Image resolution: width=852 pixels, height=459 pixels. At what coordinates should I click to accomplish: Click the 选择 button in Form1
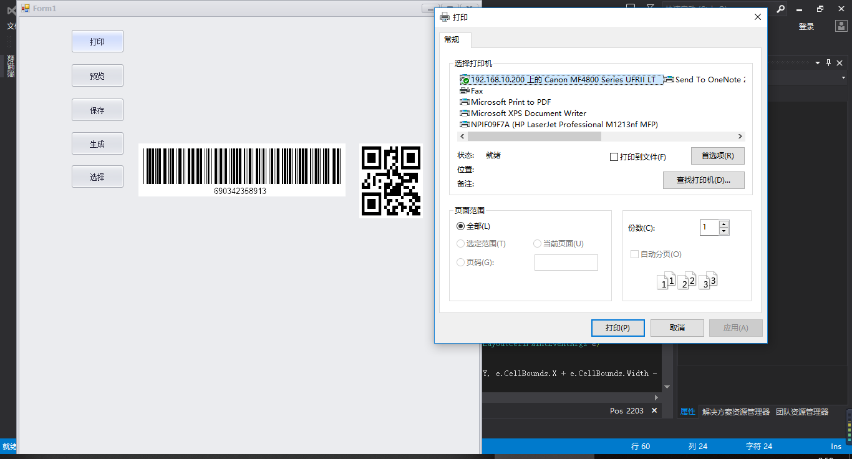97,176
